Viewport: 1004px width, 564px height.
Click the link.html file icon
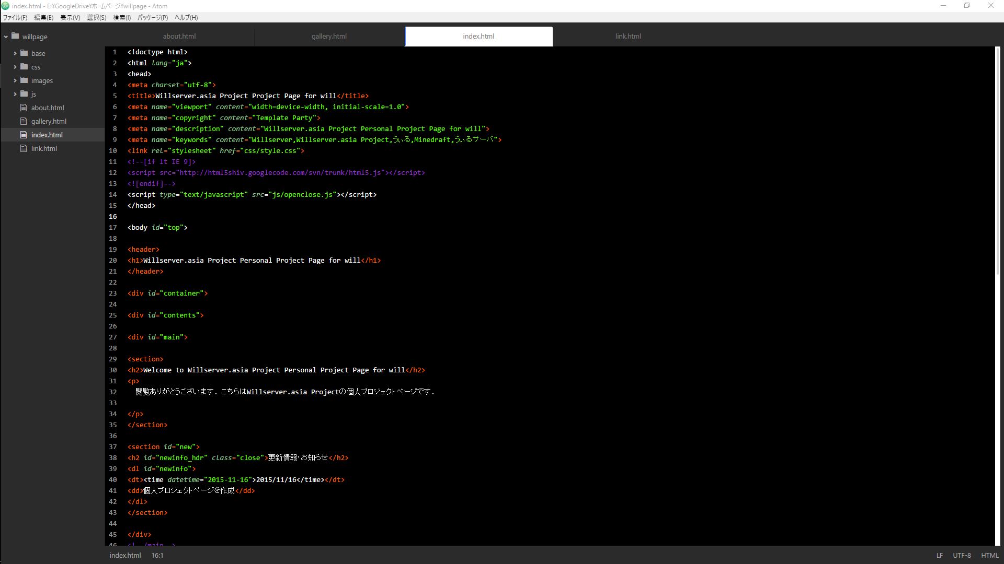[24, 148]
